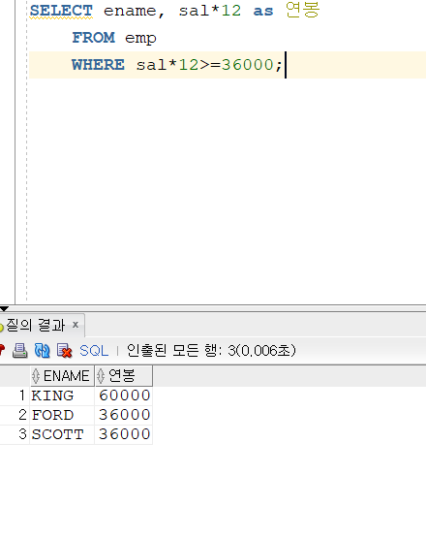Viewport: 426px width, 538px height.
Task: Open the SQL link in results toolbar
Action: click(94, 351)
